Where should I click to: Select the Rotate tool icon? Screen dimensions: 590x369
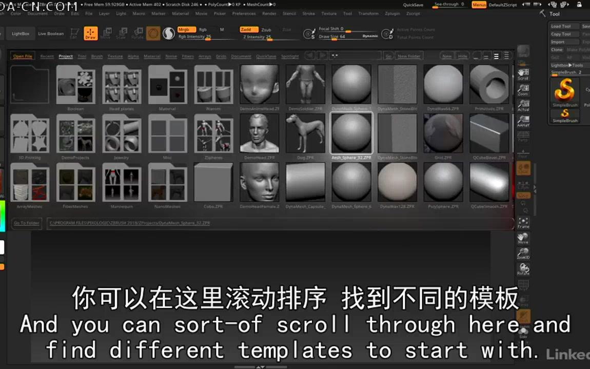tap(136, 33)
